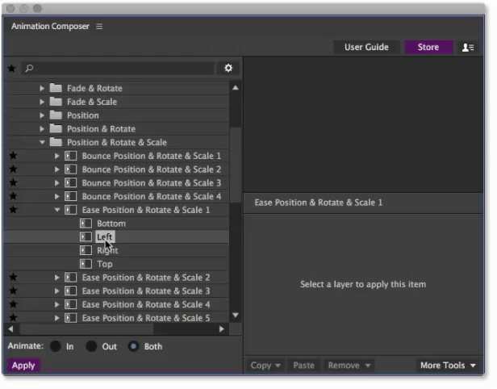Collapse Ease Position & Rotate & Scale 1
This screenshot has height=389, width=497.
57,210
